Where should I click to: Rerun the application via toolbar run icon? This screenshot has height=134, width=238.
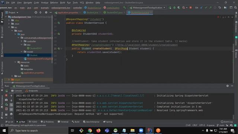pyautogui.click(x=170, y=7)
